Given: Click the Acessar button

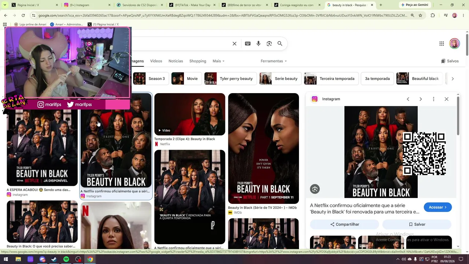Looking at the screenshot, I should [x=437, y=207].
